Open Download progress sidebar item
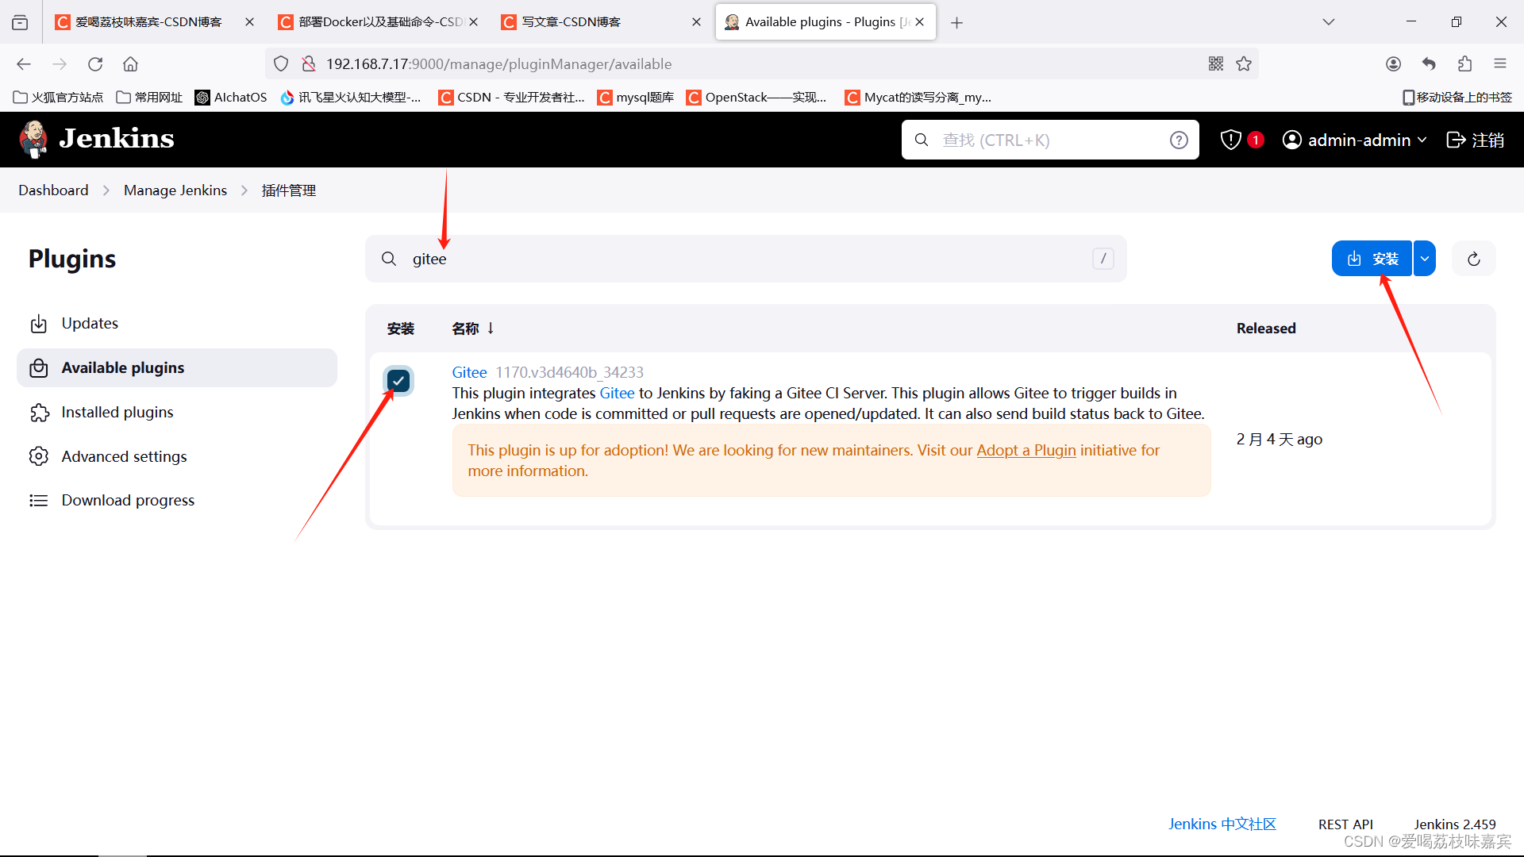This screenshot has width=1524, height=857. pos(177,501)
